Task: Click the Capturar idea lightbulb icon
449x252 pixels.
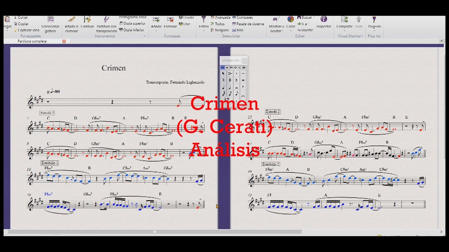Action: click(x=15, y=30)
